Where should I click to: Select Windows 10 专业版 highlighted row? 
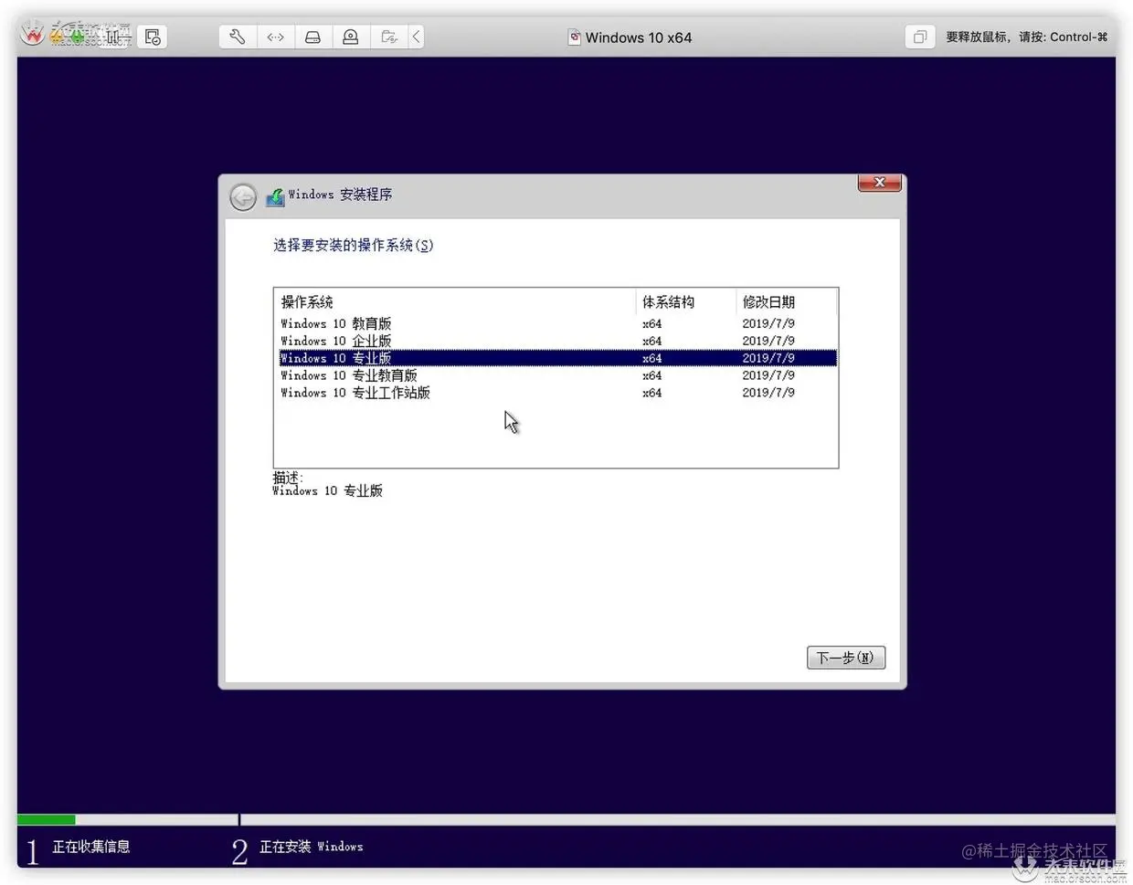point(556,358)
